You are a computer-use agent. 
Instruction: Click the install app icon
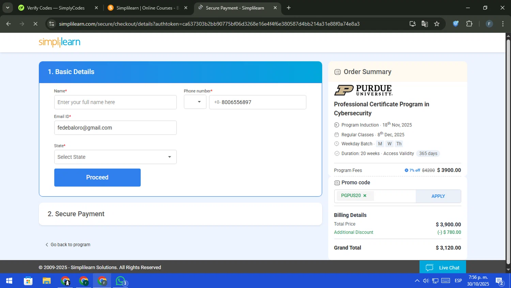coord(413,24)
